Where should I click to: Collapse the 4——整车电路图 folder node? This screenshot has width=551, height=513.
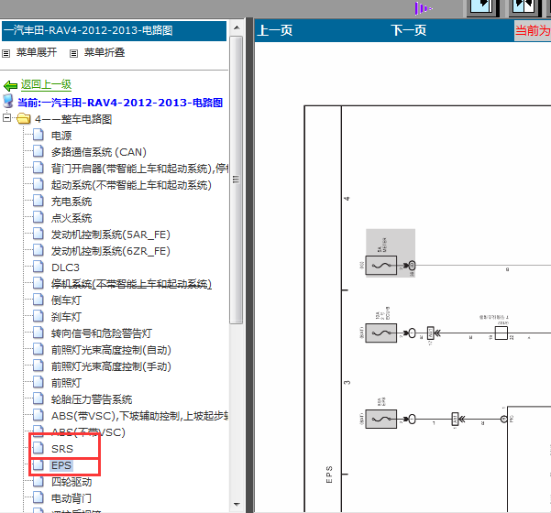(x=6, y=117)
